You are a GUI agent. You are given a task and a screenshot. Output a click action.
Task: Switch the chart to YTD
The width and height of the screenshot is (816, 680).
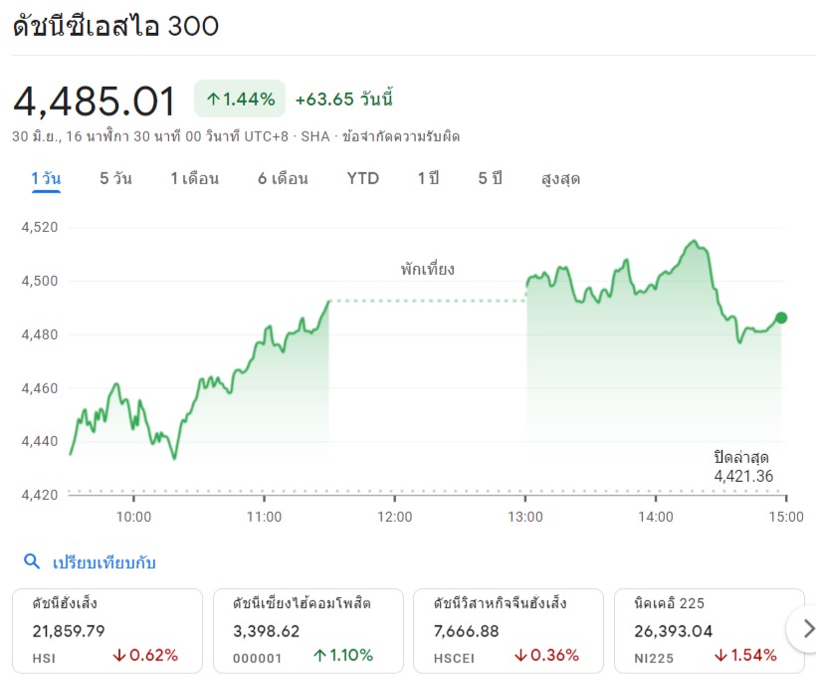(363, 179)
